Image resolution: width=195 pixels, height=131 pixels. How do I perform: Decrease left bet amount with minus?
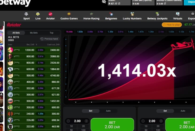click(x=68, y=121)
